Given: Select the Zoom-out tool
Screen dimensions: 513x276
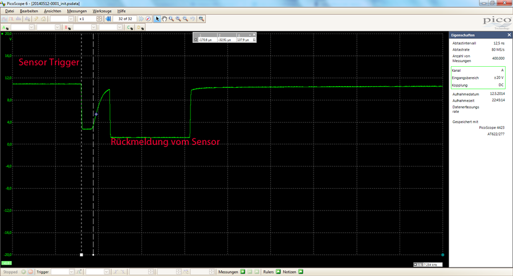Looking at the screenshot, I should (185, 19).
